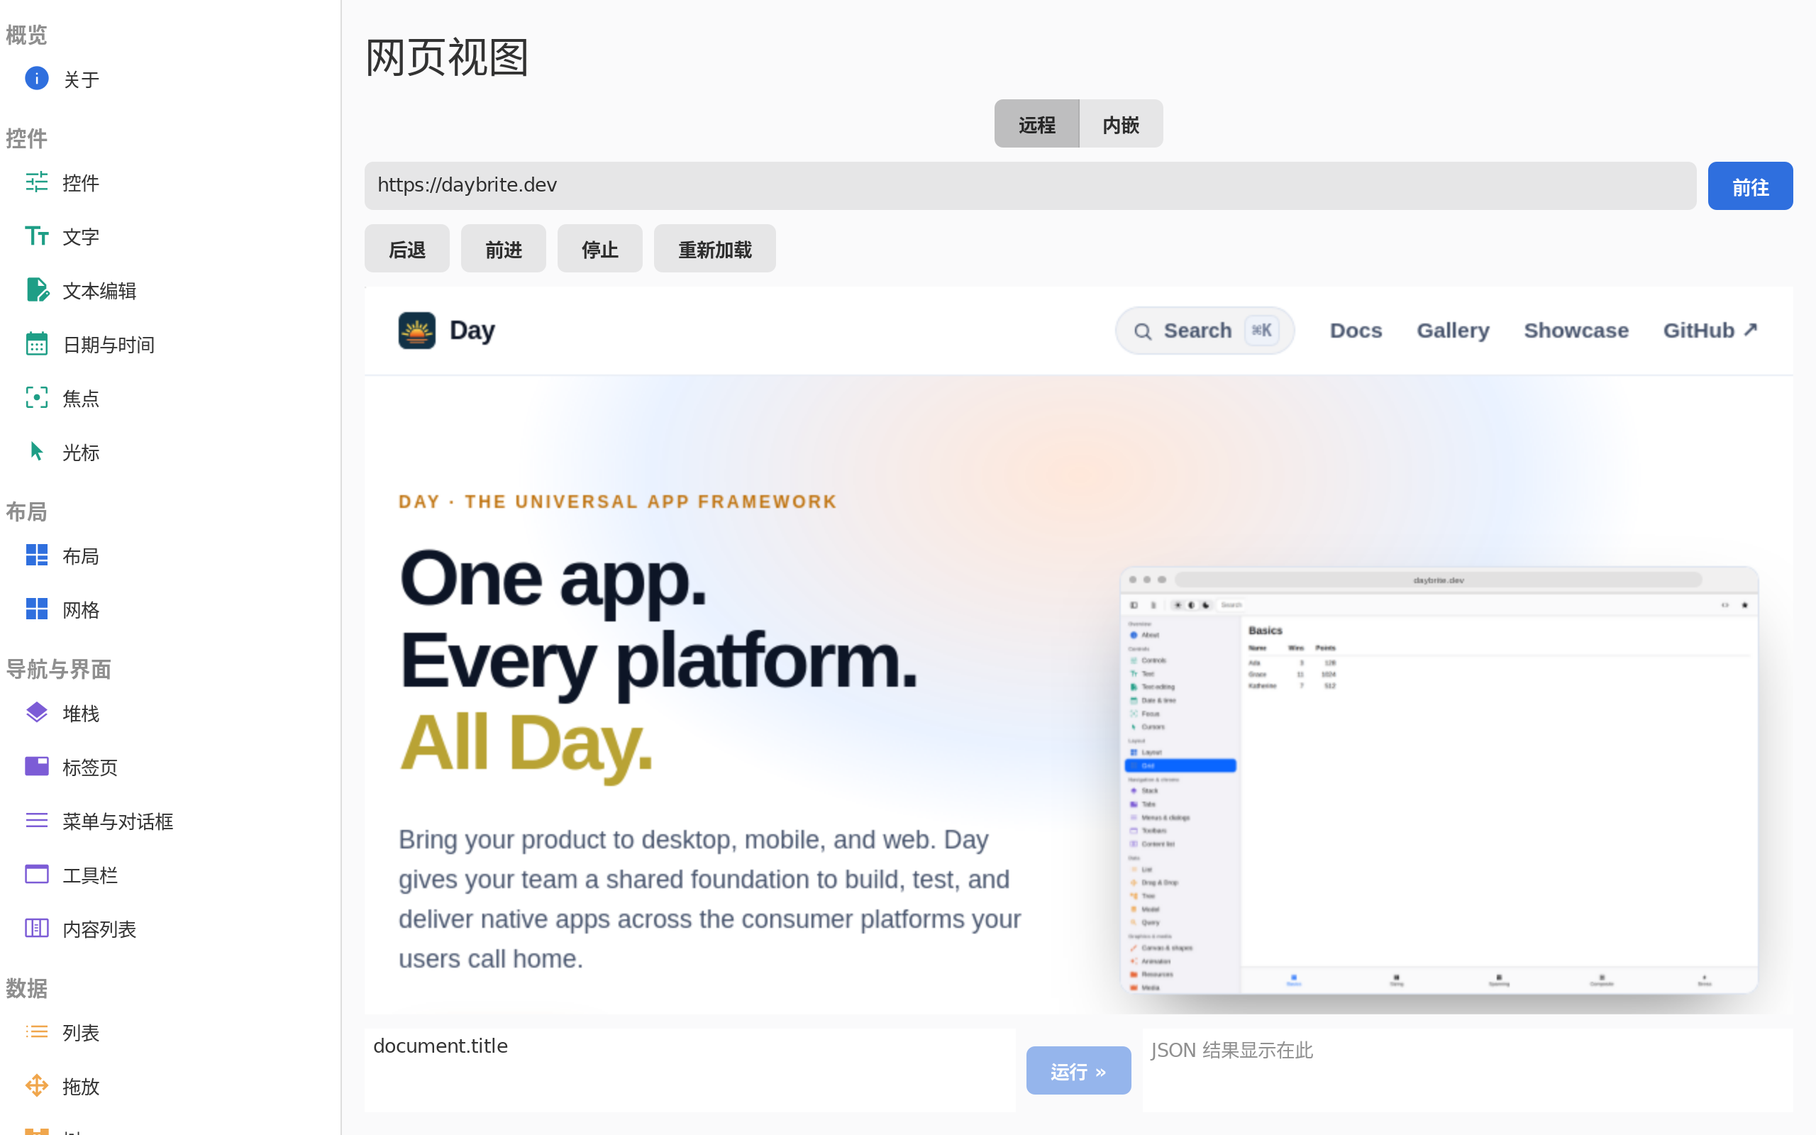Viewport: 1816px width, 1135px height.
Task: Open the 关于 sidebar item
Action: click(170, 79)
